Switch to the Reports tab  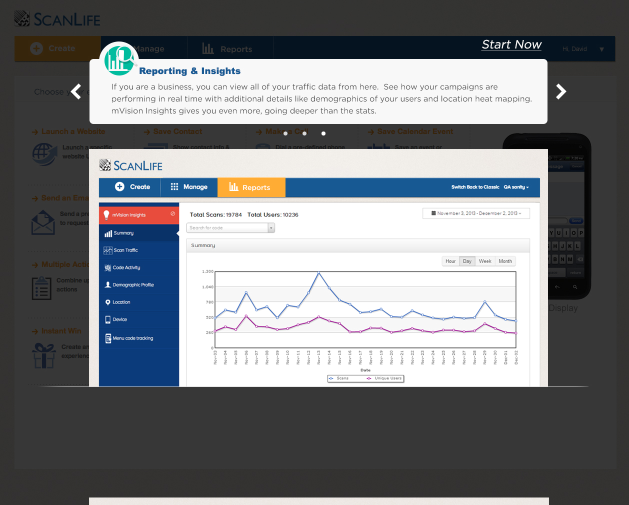251,187
